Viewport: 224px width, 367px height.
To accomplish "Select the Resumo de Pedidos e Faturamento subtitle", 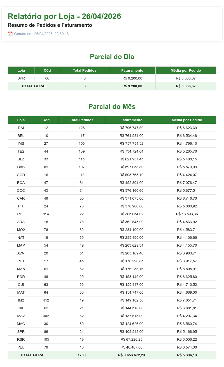I will pos(50,25).
